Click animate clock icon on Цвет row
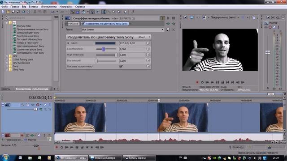This screenshot has width=287, height=161. (148, 43)
